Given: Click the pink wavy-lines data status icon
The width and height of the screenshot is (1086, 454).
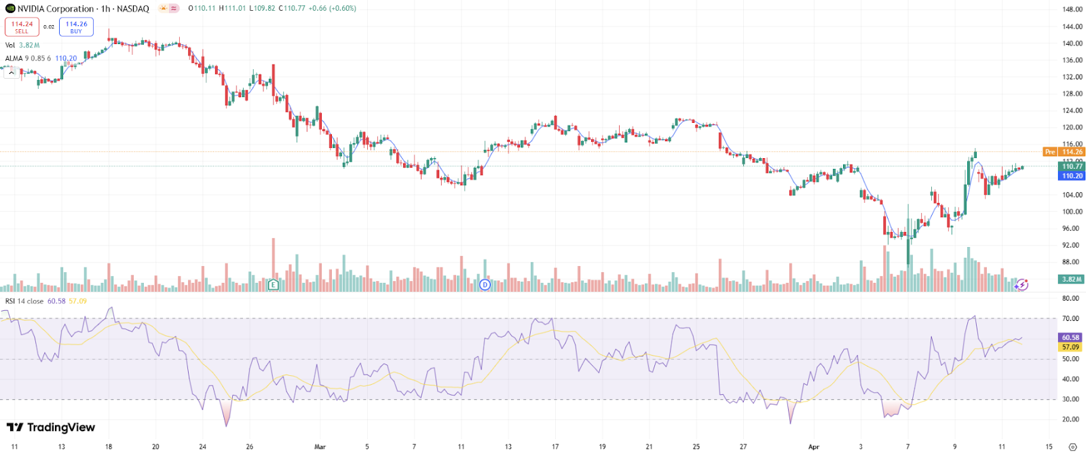Looking at the screenshot, I should [174, 8].
